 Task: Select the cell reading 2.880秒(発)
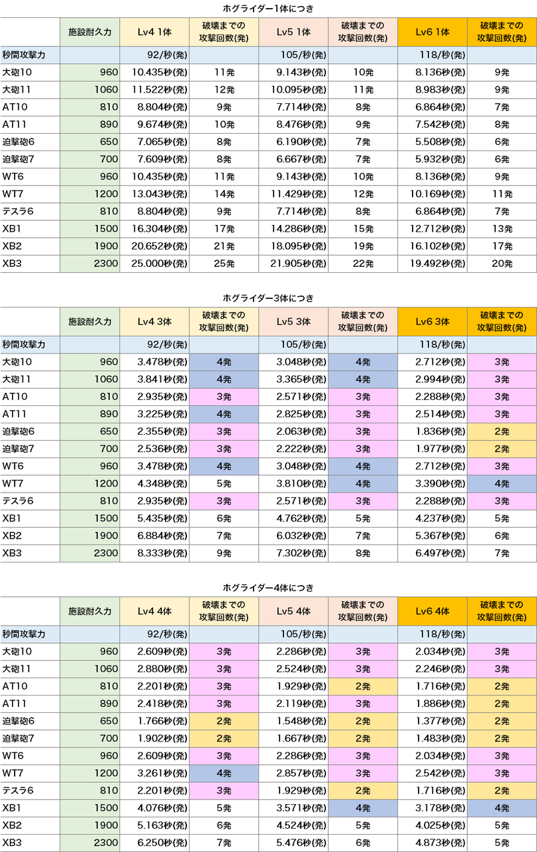coord(155,669)
